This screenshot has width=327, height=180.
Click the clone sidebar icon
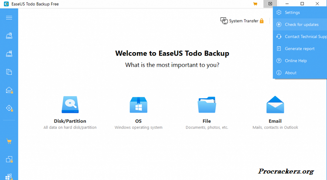point(9,159)
